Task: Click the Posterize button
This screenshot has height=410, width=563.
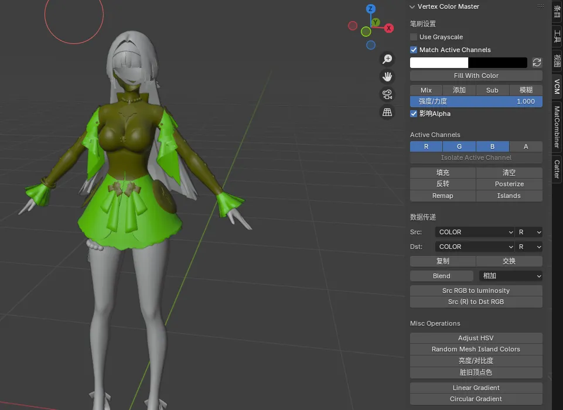Action: 509,184
